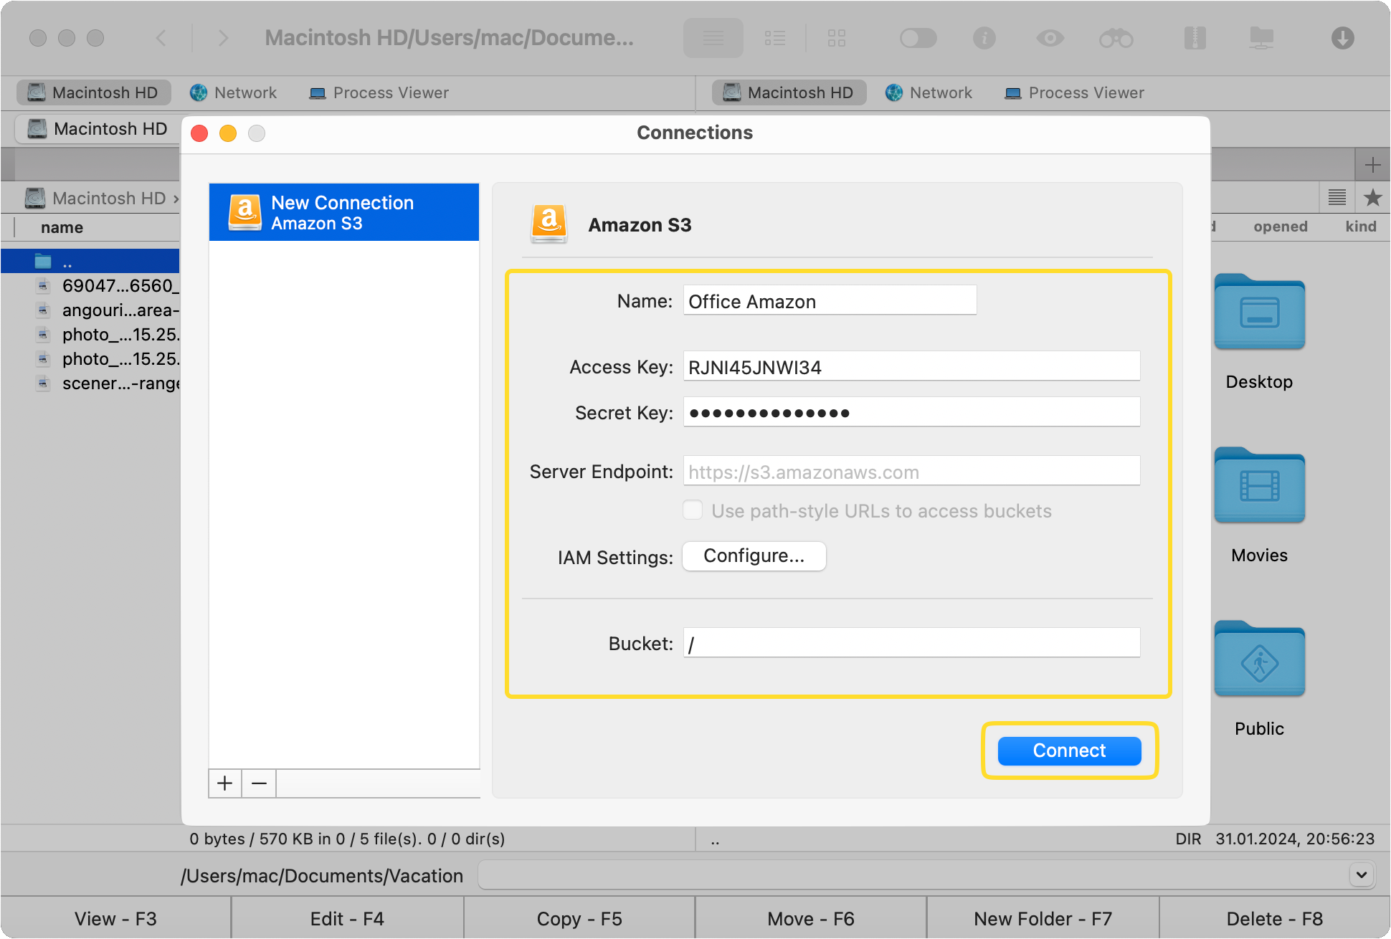Click the Bucket path input field
1391x939 pixels.
pyautogui.click(x=911, y=644)
